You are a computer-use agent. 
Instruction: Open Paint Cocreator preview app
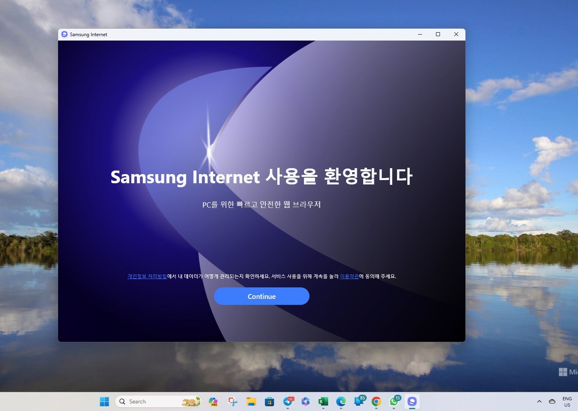pos(213,401)
